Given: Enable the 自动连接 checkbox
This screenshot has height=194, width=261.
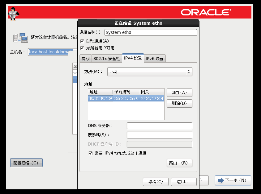Looking at the screenshot, I should (82, 41).
